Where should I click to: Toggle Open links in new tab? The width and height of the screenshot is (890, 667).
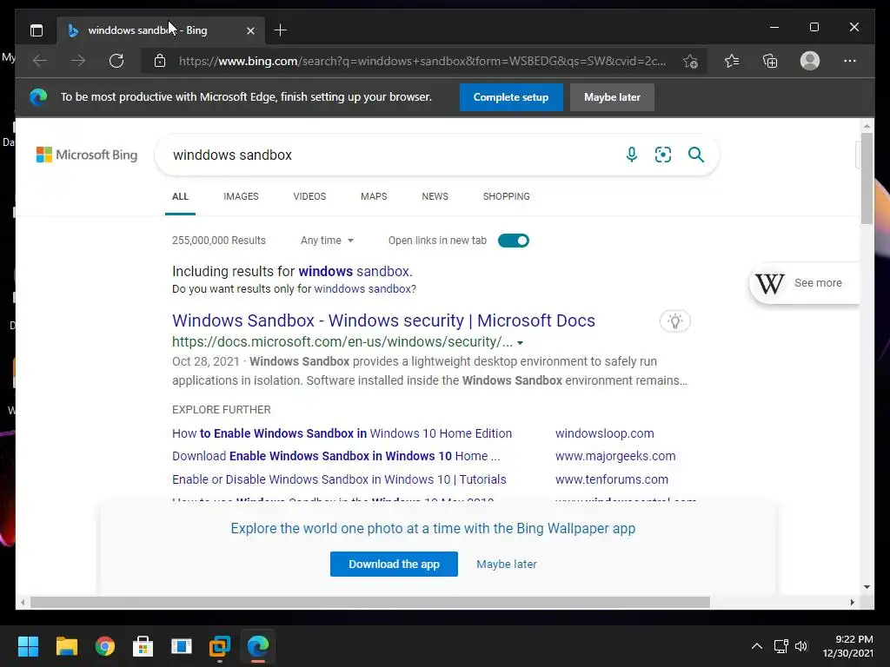point(513,241)
